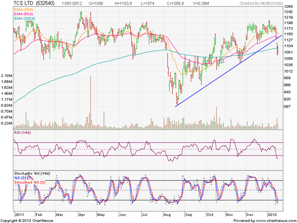Select the Stochastic %K (14d) panel label
Image resolution: width=297 pixels, height=223 pixels.
click(x=32, y=173)
